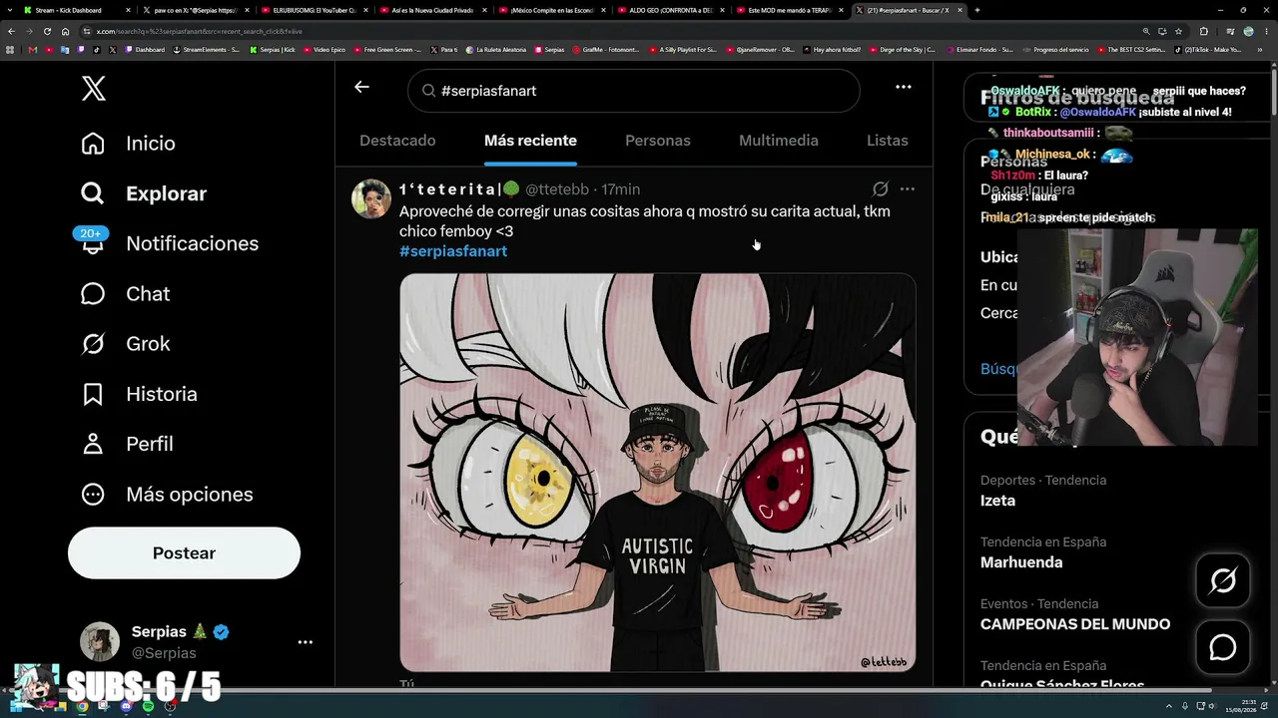Open Google Chrome from the taskbar
The image size is (1278, 718).
pyautogui.click(x=83, y=706)
